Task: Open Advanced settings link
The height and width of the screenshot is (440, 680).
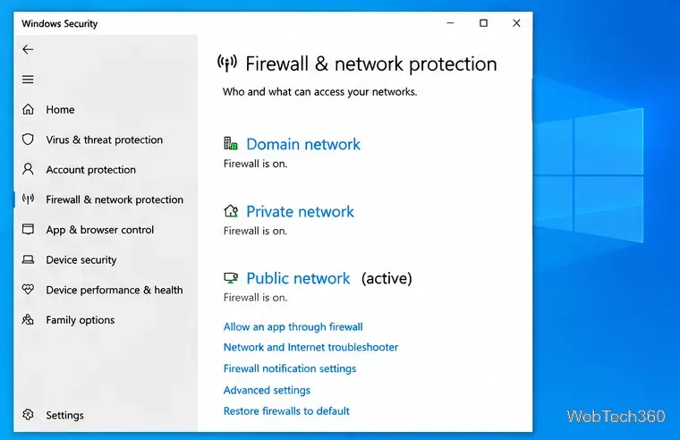Action: 267,390
